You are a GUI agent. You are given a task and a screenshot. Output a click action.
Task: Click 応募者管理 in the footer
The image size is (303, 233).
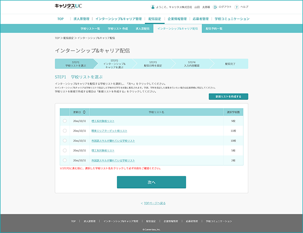(x=192, y=221)
